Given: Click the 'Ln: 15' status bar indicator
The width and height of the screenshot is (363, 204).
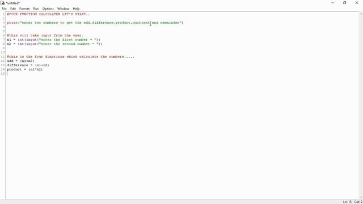Looking at the screenshot, I should (x=347, y=202).
